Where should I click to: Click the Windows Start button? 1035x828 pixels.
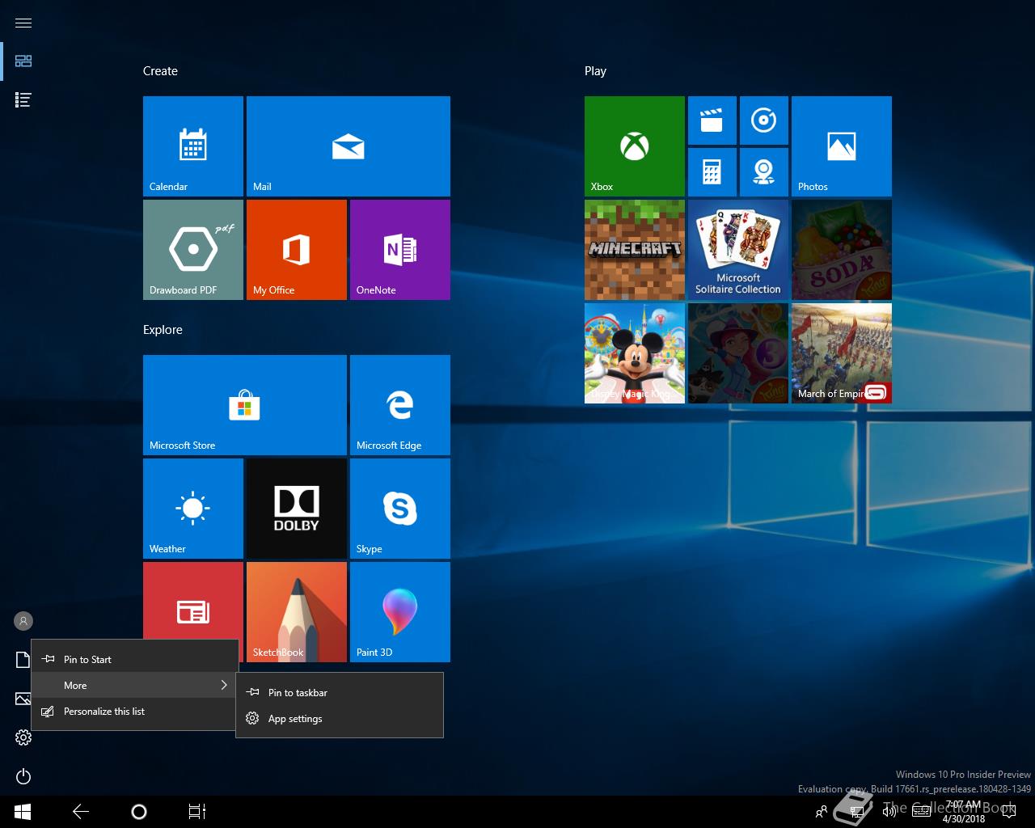tap(23, 812)
